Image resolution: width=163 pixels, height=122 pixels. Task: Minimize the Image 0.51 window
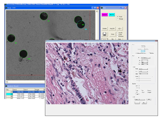point(93,8)
